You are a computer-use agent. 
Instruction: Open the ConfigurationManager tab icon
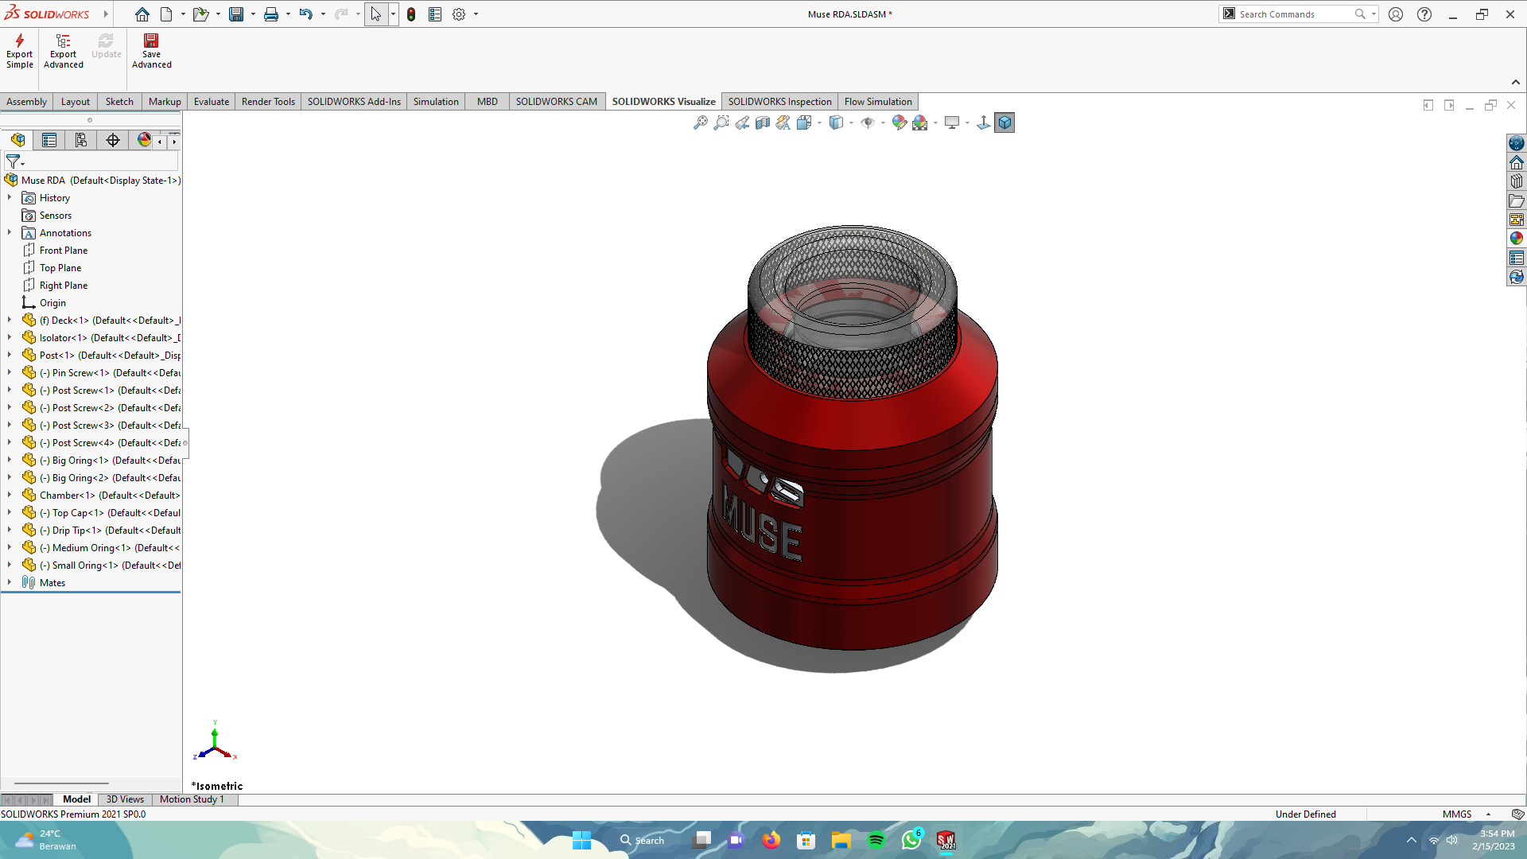[81, 141]
